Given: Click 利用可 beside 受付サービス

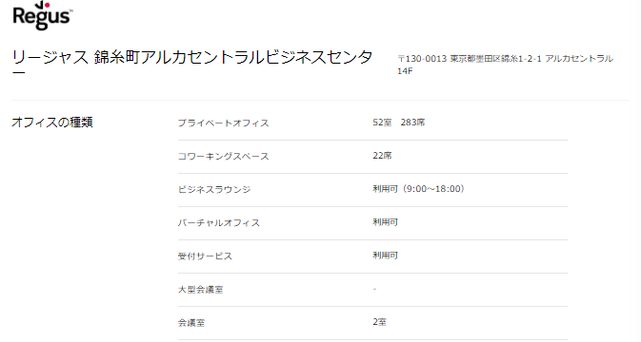Looking at the screenshot, I should (385, 256).
